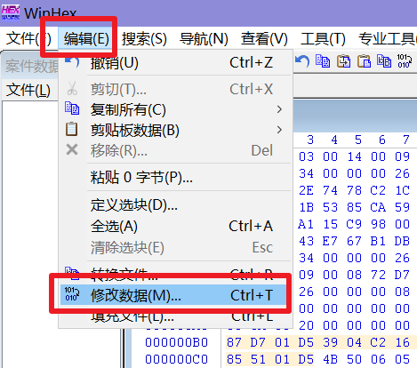Viewport: 417px width, 368px height.
Task: Open the 查看(V) menu
Action: (264, 39)
